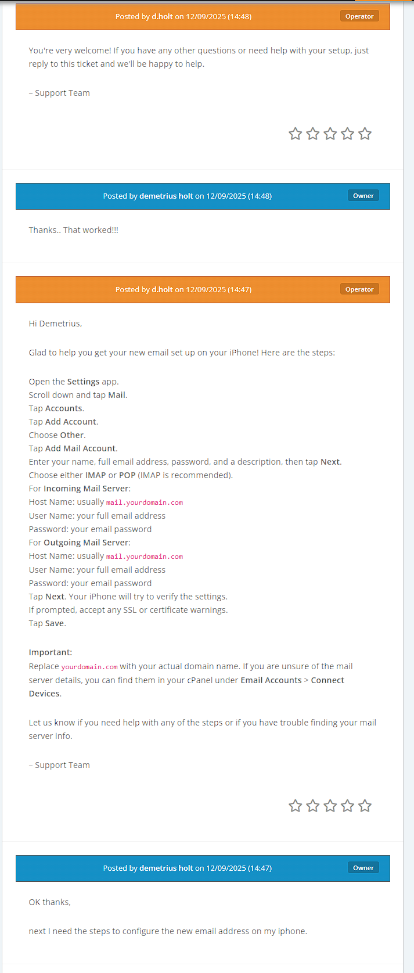
Task: Select demetrius holt in the 14:47 post header
Action: point(166,868)
